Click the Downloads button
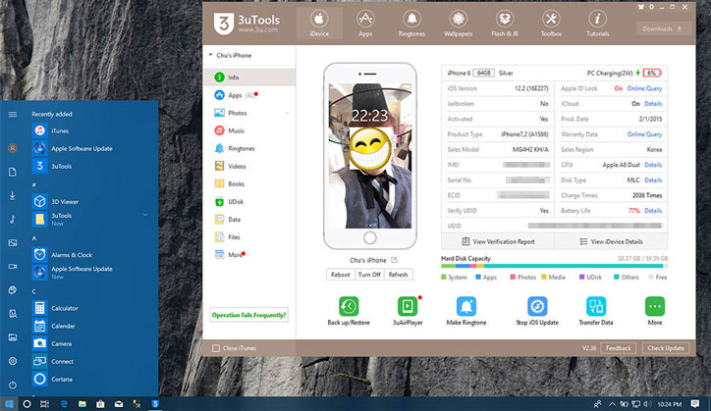711x411 pixels. point(663,28)
